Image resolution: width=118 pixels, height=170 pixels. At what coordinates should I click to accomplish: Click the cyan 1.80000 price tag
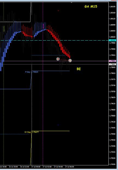[113, 40]
